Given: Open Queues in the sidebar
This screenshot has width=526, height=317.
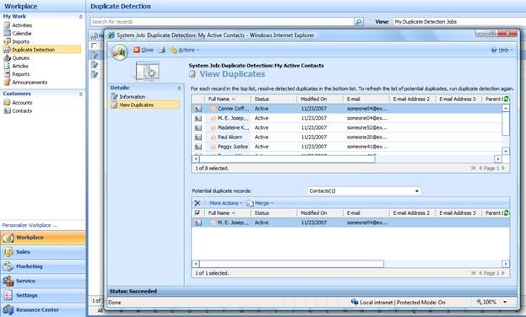Looking at the screenshot, I should click(20, 58).
